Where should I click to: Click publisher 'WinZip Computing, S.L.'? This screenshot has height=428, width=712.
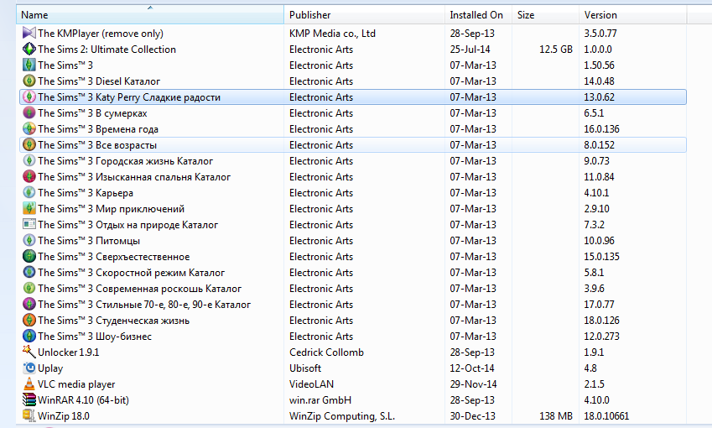point(342,415)
